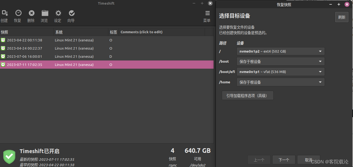The image size is (353, 167).
Task: Sort by the Snapshot (快照) column header
Action: [27, 32]
